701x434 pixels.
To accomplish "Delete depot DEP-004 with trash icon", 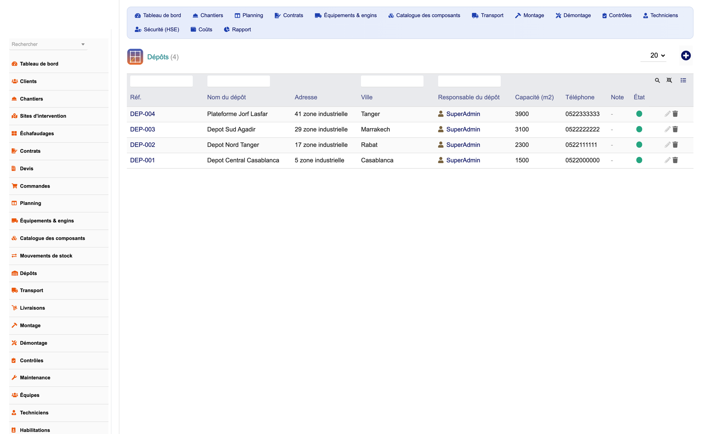I will point(675,114).
